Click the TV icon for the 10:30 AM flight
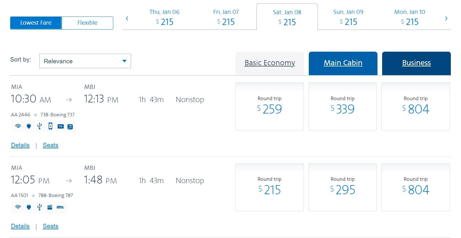 pyautogui.click(x=61, y=126)
